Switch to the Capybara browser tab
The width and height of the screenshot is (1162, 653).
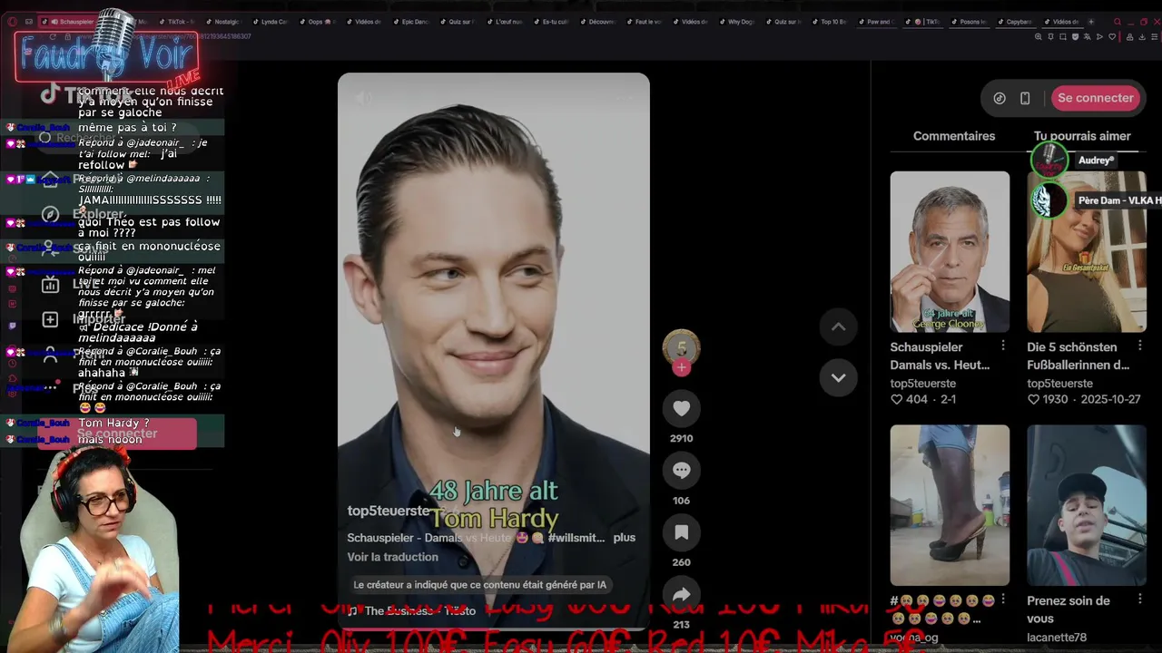point(1016,22)
